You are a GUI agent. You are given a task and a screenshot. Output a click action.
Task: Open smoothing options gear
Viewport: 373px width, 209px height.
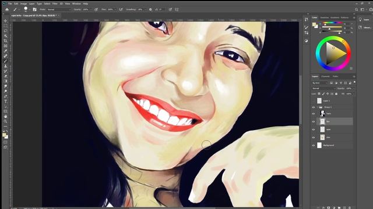point(150,9)
